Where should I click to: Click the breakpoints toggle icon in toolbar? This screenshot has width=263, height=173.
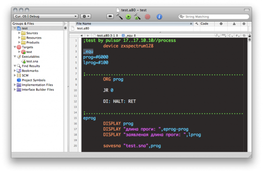point(110,16)
